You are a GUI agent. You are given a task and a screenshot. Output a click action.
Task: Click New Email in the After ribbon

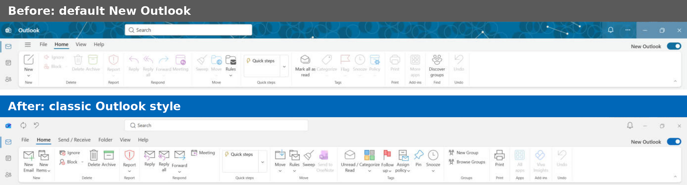tap(29, 161)
